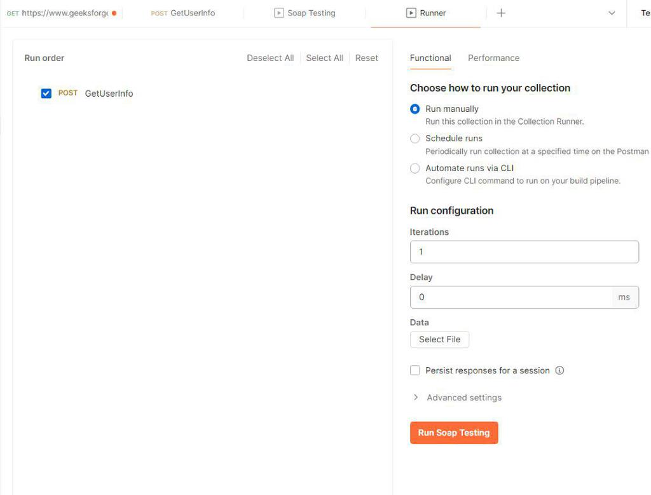Click the Runner tab play icon

tap(411, 13)
